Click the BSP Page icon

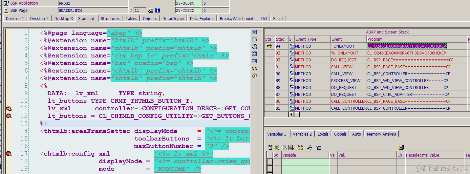(x=6, y=11)
